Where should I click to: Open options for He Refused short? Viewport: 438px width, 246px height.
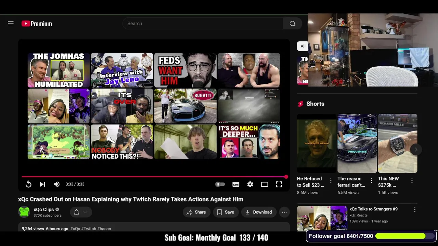tap(331, 180)
